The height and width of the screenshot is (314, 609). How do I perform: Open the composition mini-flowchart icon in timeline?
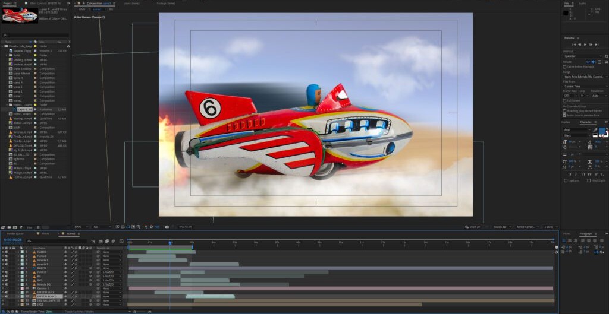pyautogui.click(x=93, y=241)
